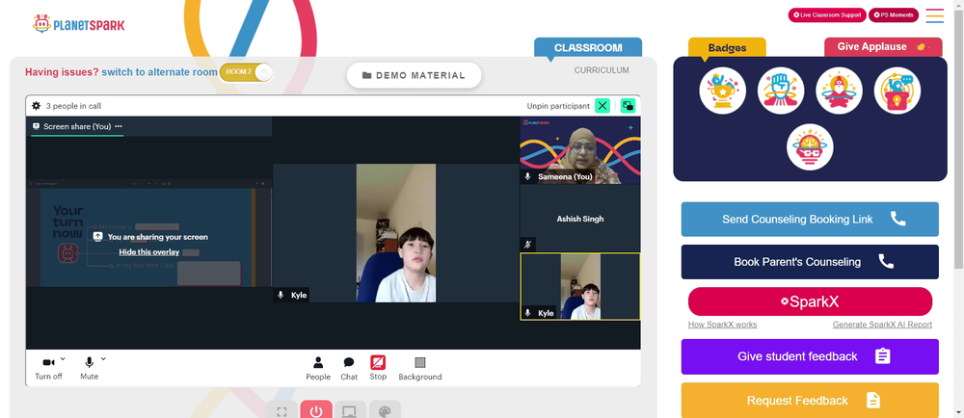Screen dimensions: 964x418
Task: Select Sameena (You) video thumbnail
Action: [579, 150]
